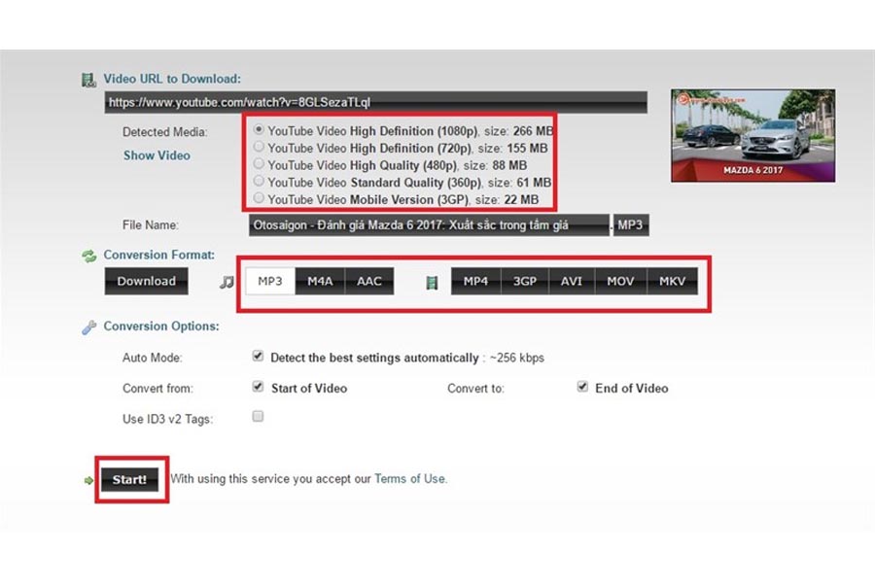Click the Start! button
Image resolution: width=875 pixels, height=583 pixels.
(129, 479)
